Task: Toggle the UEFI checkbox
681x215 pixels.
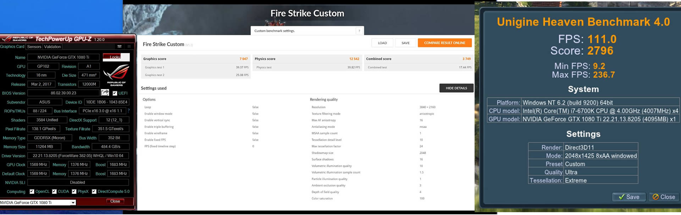Action: [x=115, y=93]
